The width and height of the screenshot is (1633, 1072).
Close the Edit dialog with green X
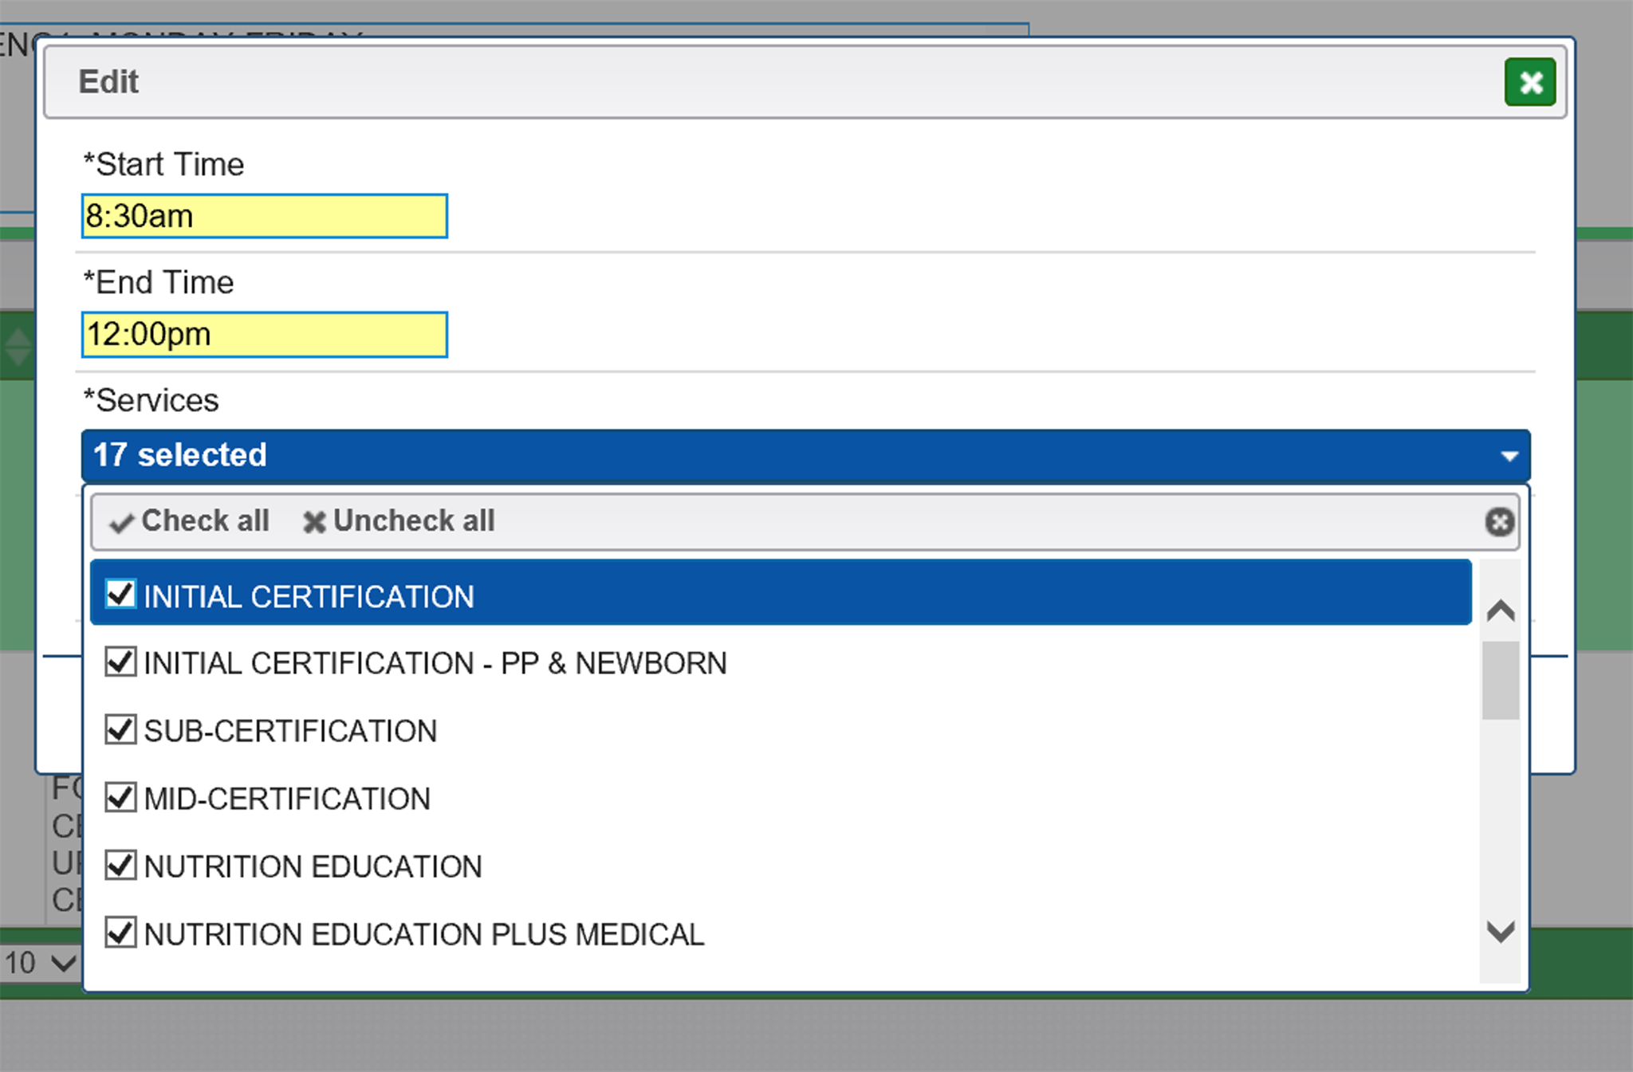pyautogui.click(x=1529, y=82)
